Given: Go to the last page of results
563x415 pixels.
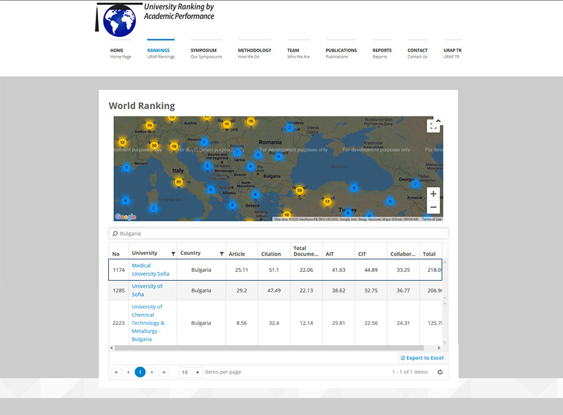Looking at the screenshot, I should click(164, 372).
